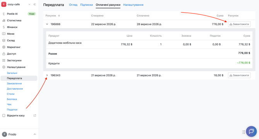Open the Налаштування tab in header
Screen dimensions: 259x139
tap(133, 5)
